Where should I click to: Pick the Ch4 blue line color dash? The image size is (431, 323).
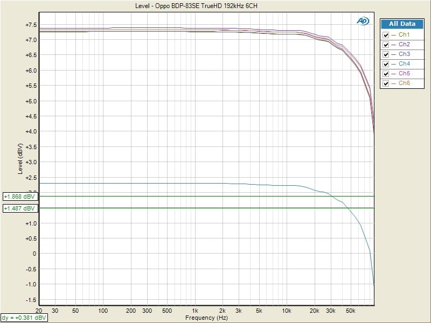(x=394, y=64)
